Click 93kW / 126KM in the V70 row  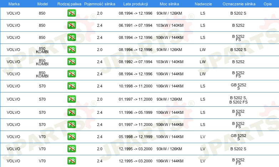click(x=169, y=149)
